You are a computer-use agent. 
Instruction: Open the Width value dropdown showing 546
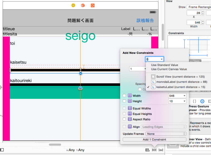[x=184, y=96]
